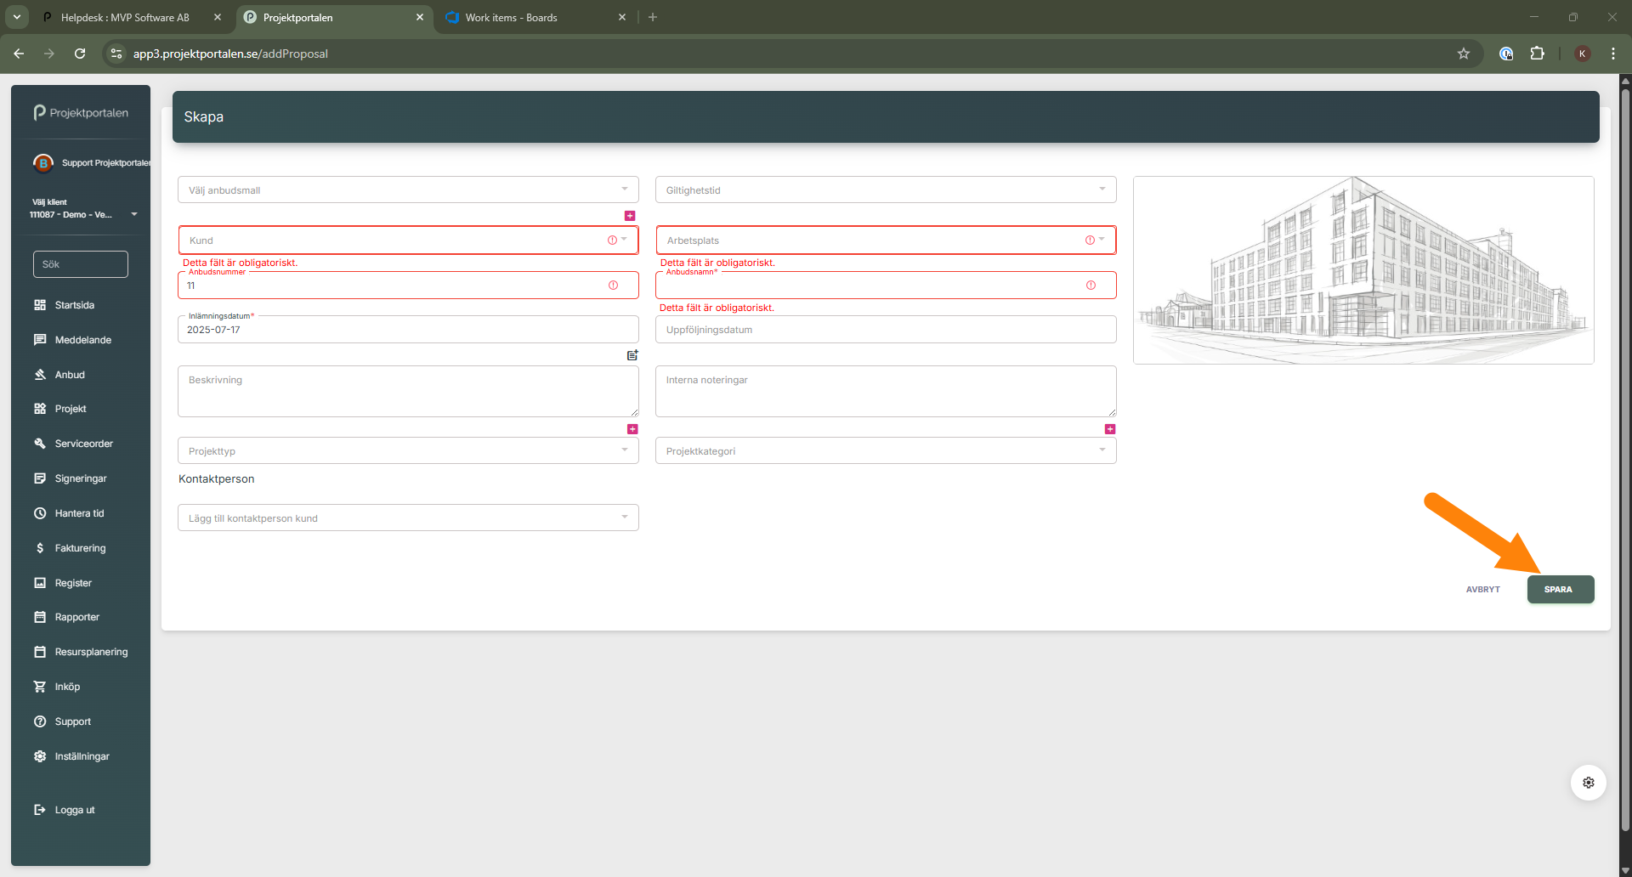1632x877 pixels.
Task: Open Resursplanering calendar icon
Action: [40, 652]
